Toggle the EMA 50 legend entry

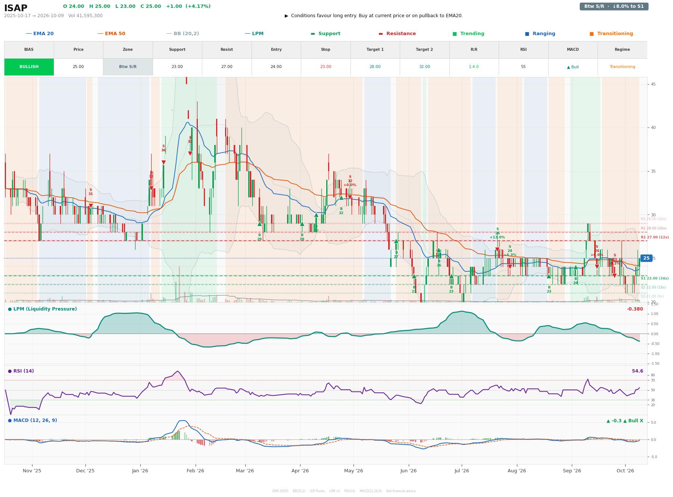pyautogui.click(x=111, y=34)
